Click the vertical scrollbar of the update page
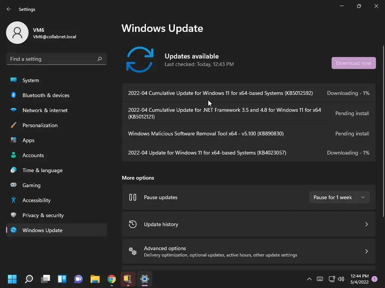The height and width of the screenshot is (288, 385). tap(383, 131)
